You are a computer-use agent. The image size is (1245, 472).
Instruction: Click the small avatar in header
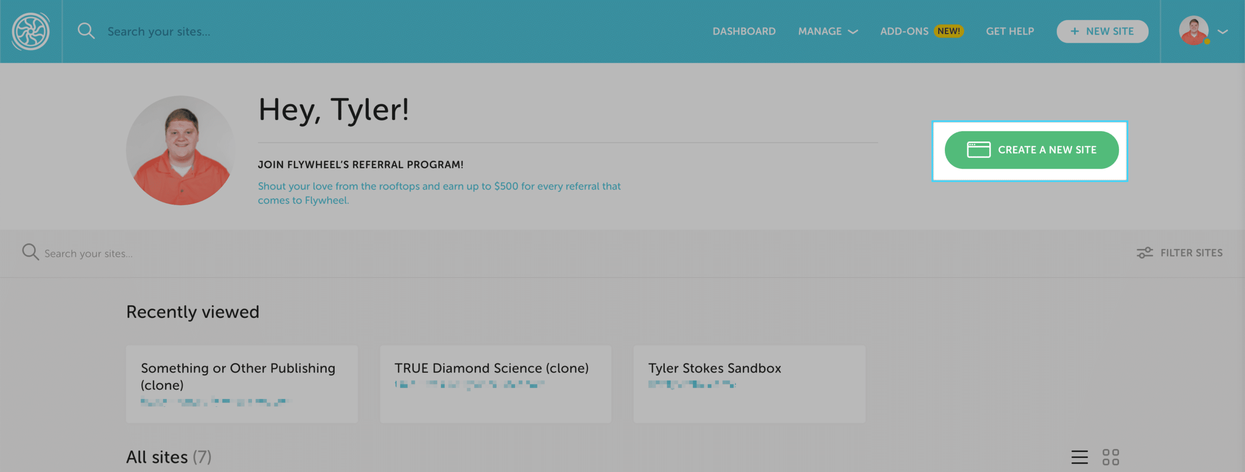(1193, 31)
